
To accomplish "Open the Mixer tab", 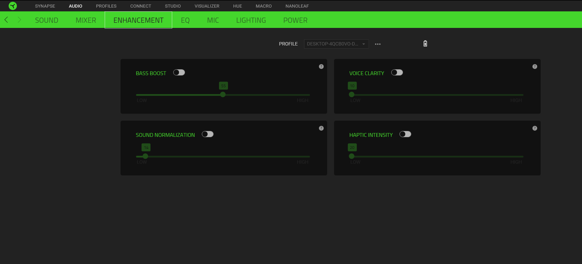I will [86, 20].
